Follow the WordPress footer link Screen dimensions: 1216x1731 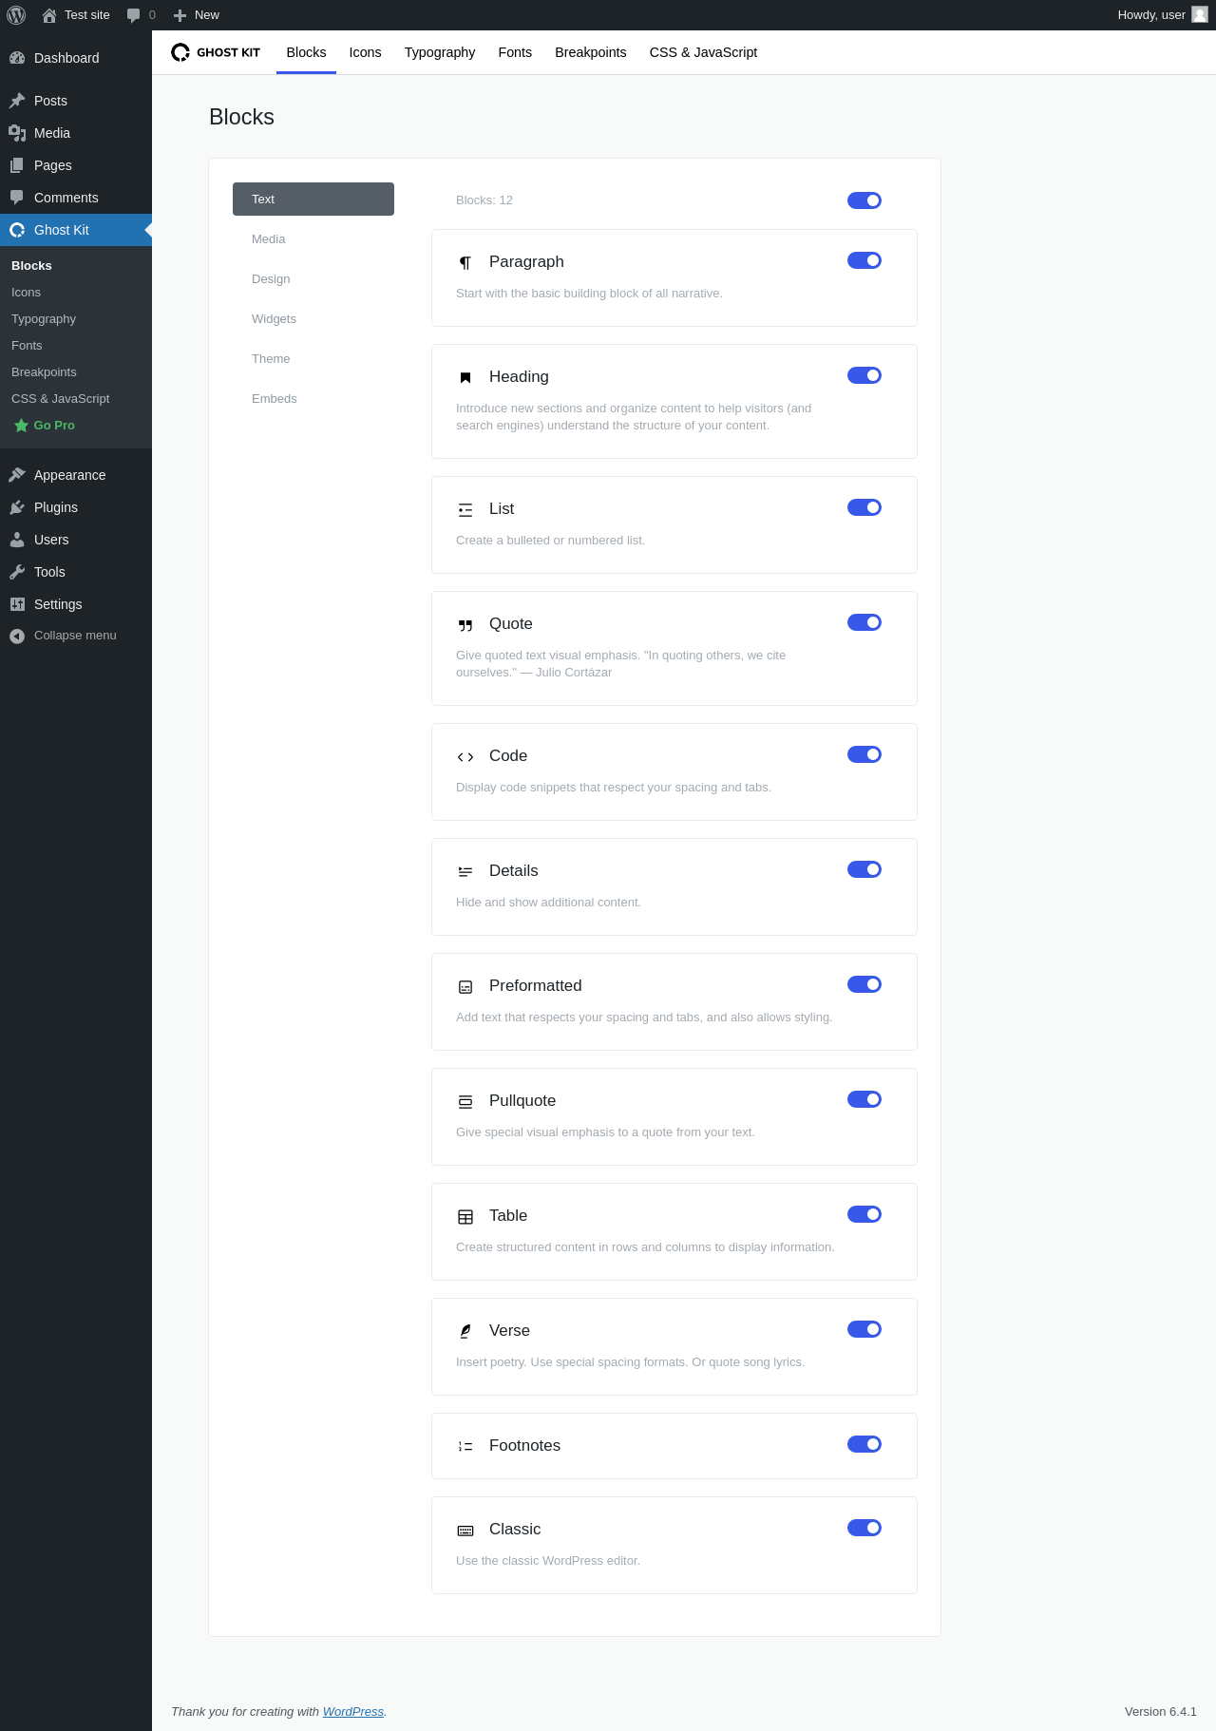pos(353,1711)
